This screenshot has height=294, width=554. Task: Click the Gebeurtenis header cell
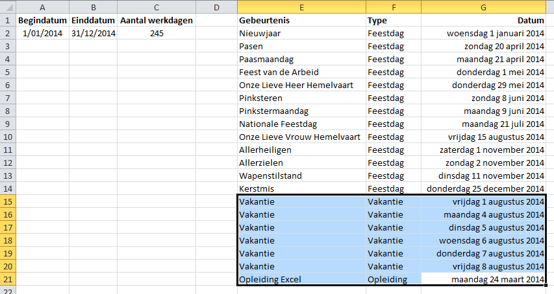click(301, 21)
